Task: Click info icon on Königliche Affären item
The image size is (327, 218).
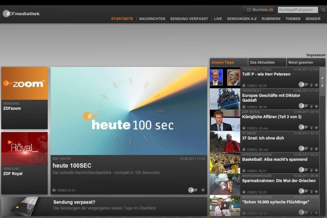Action: coord(311,127)
